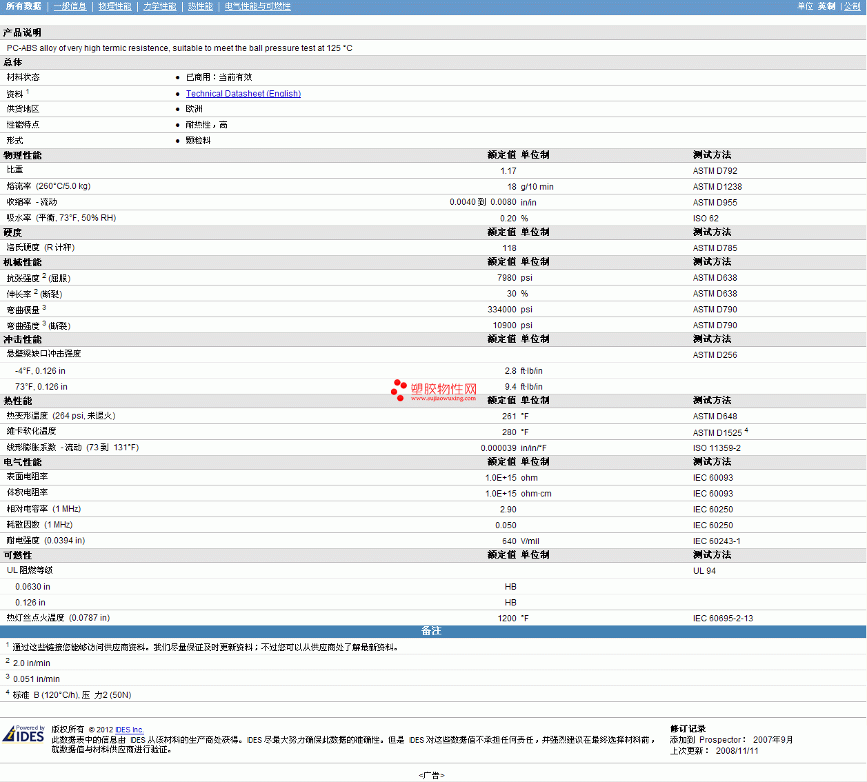Click the 备注 section header

point(432,631)
